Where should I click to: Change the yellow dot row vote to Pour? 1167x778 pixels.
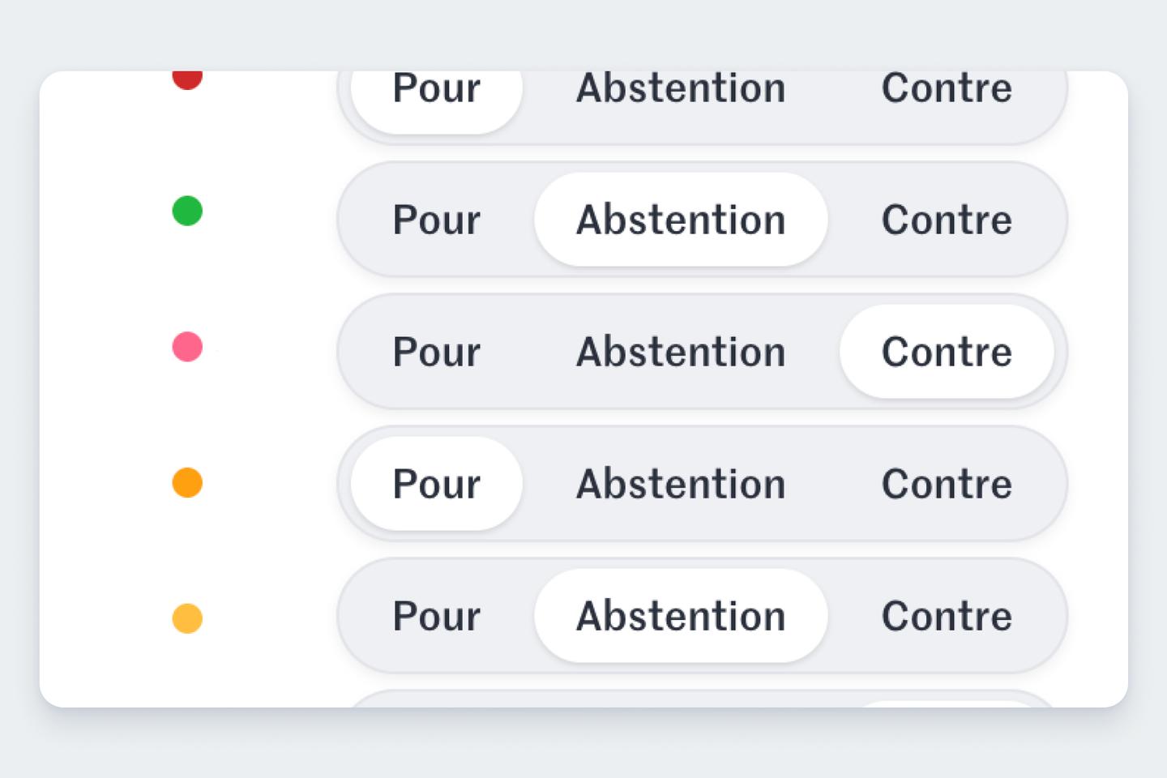[x=435, y=615]
